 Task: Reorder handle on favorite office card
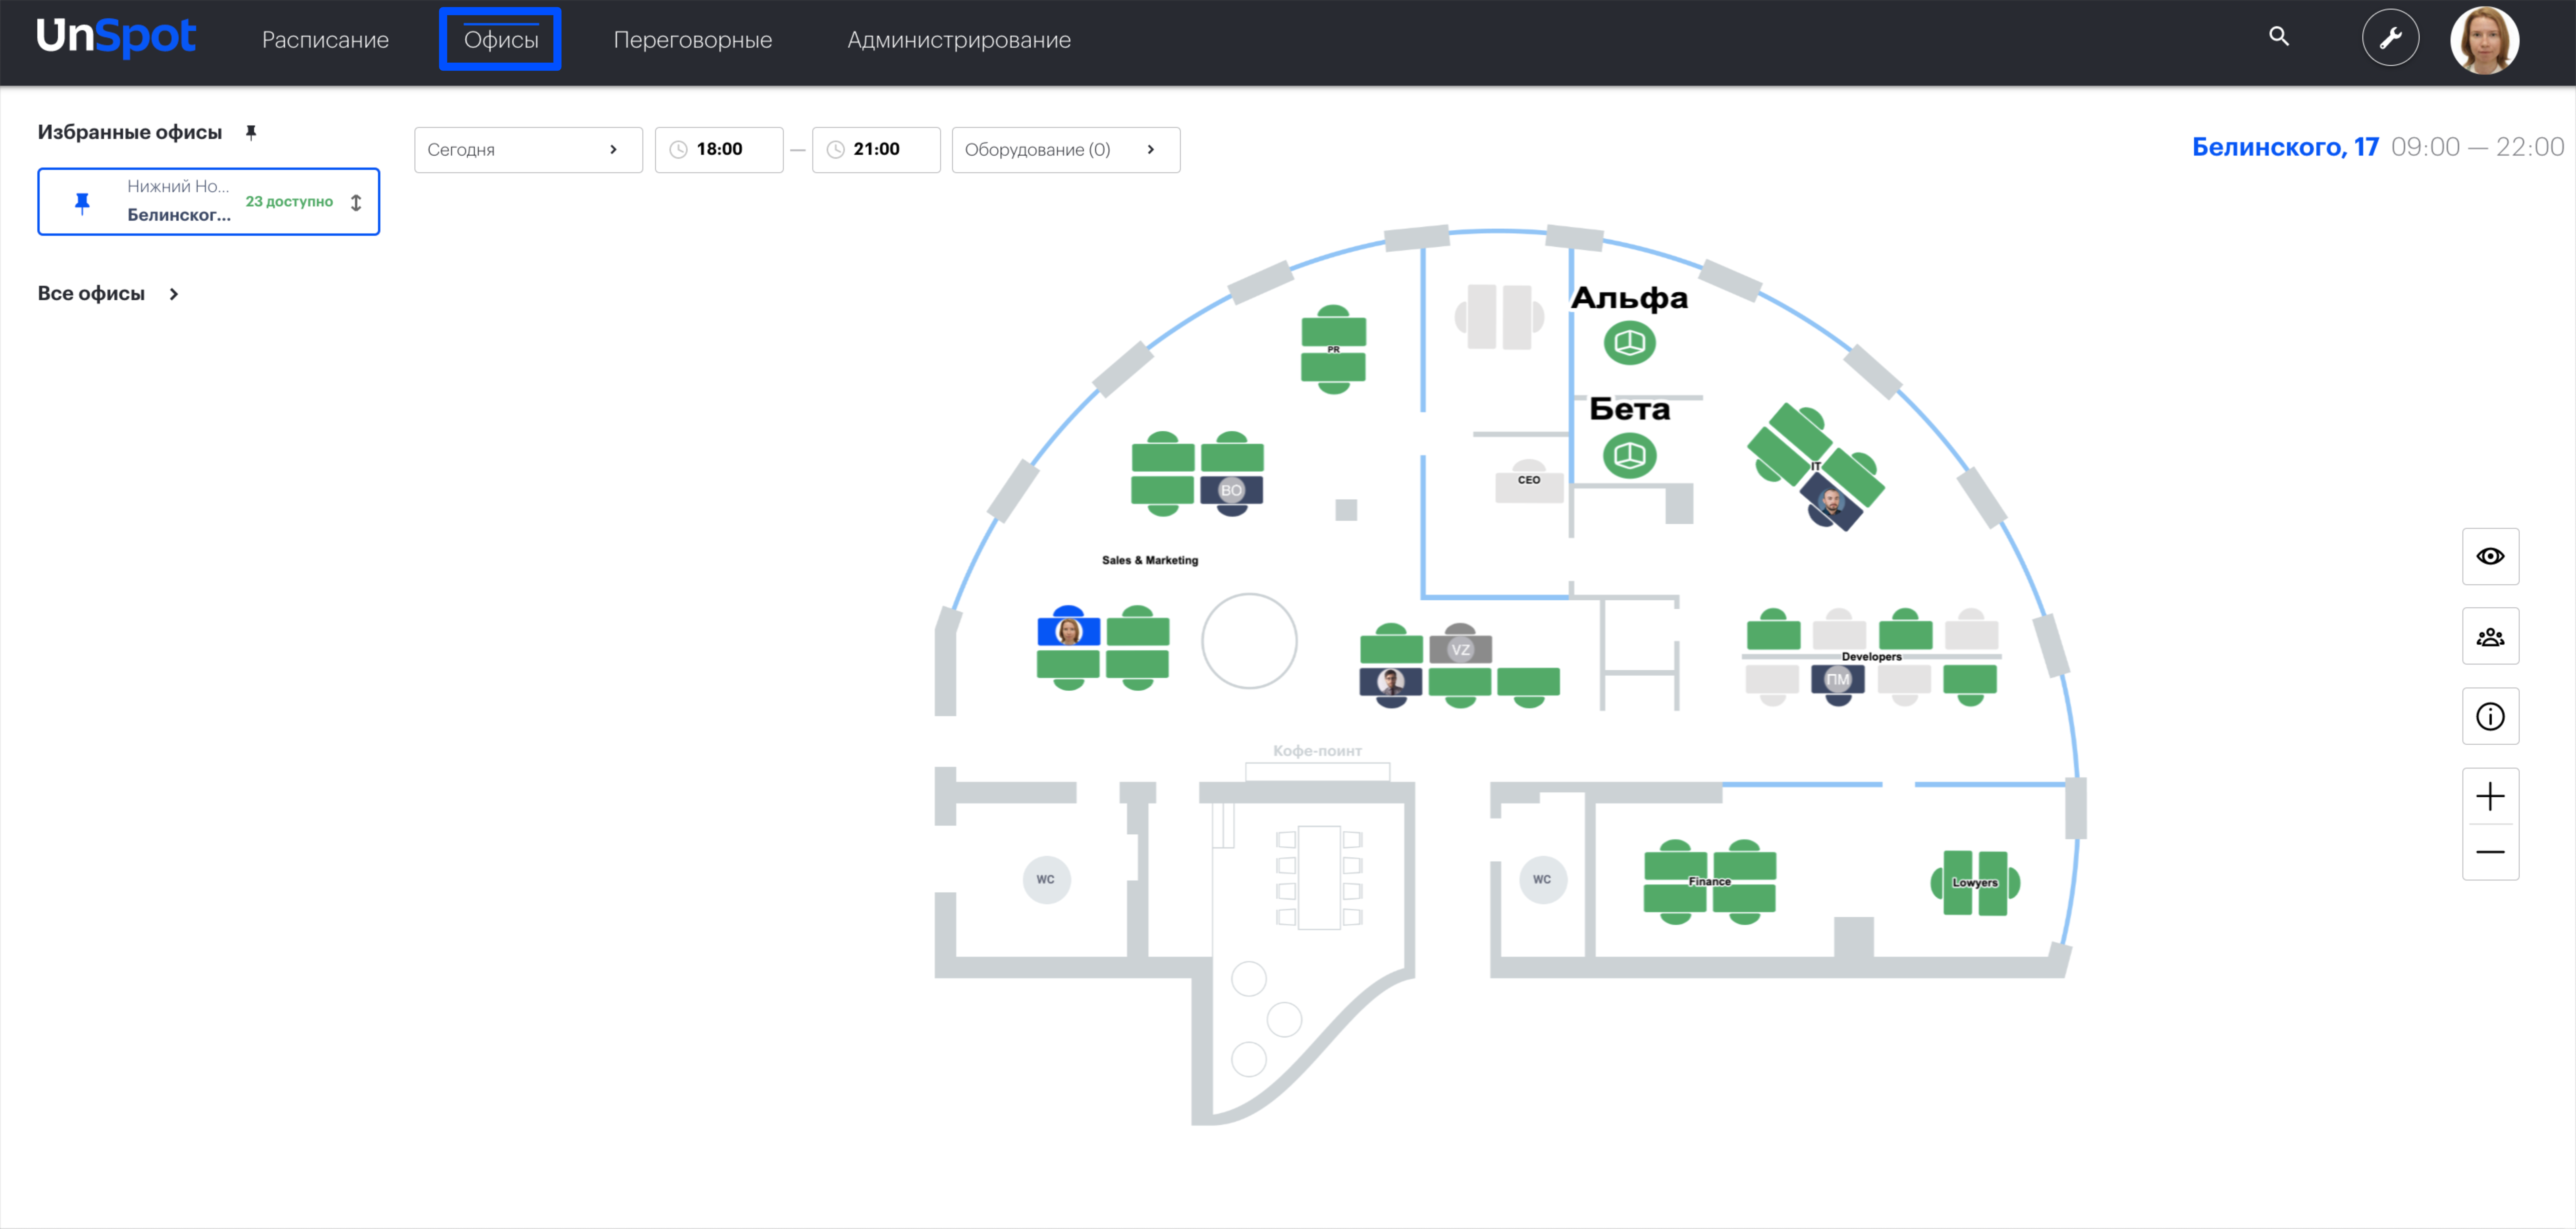(x=356, y=202)
